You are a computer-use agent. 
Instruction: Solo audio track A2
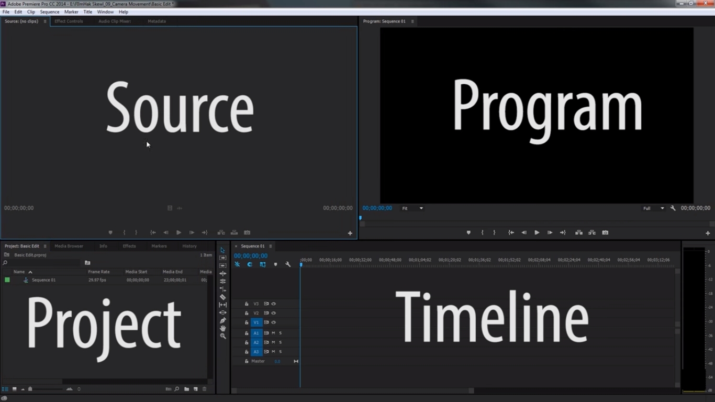point(281,342)
